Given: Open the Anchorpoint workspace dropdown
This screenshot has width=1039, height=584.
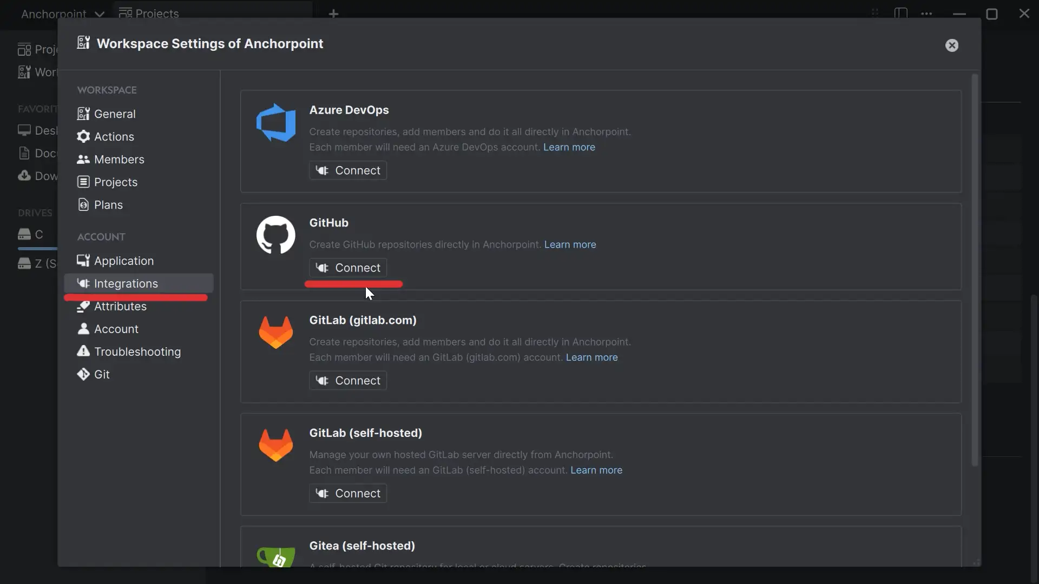Looking at the screenshot, I should coord(62,14).
